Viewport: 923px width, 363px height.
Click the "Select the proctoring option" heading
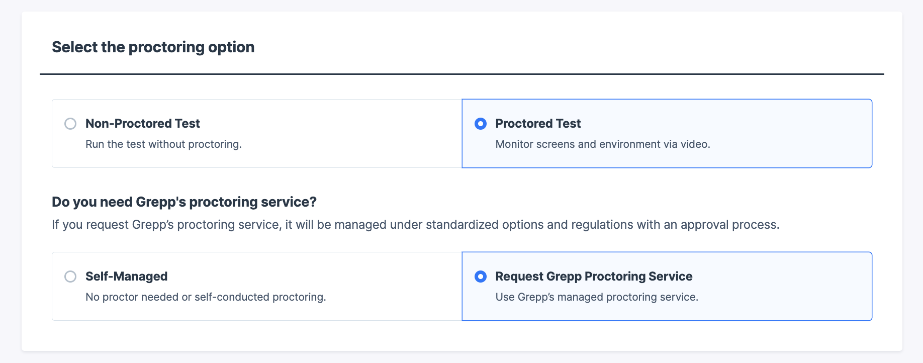pyautogui.click(x=153, y=47)
